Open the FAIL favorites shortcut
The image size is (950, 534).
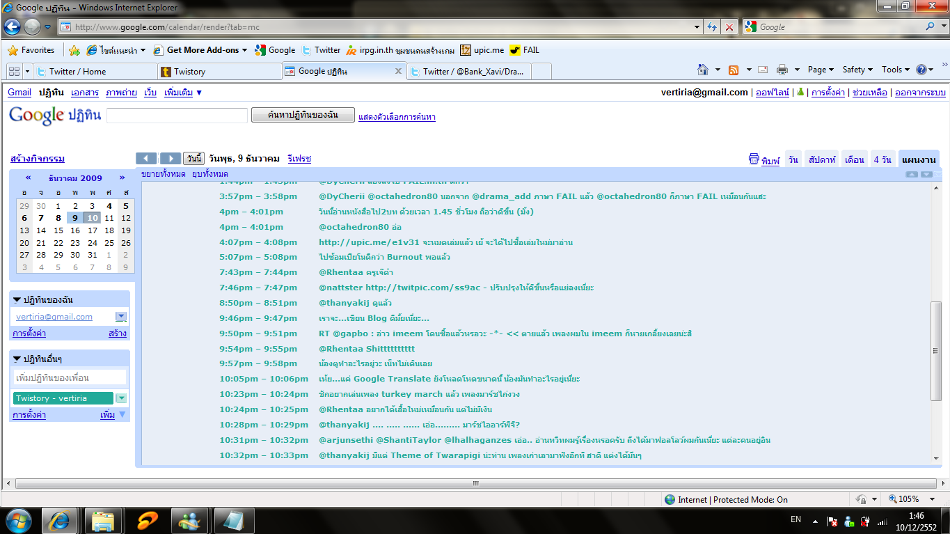coord(525,50)
